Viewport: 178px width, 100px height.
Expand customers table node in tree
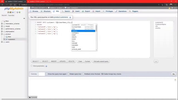[x=4, y=39]
